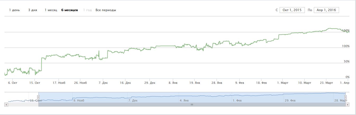Click navigator at '7. Дек' label
The height and width of the screenshot is (115, 356).
pos(133,100)
